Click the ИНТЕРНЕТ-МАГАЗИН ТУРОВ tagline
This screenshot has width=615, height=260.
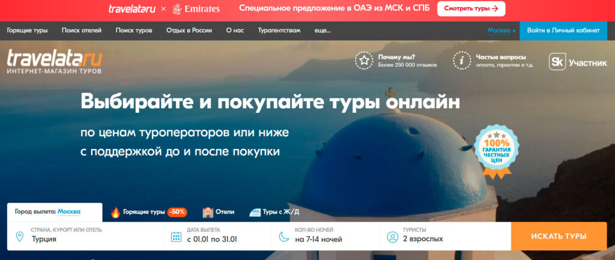click(x=54, y=71)
